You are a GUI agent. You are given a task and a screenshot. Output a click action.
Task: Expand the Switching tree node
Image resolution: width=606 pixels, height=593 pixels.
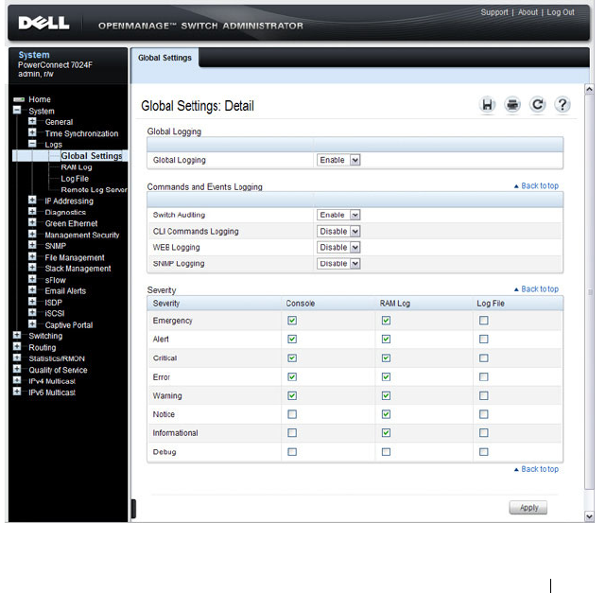(x=17, y=335)
